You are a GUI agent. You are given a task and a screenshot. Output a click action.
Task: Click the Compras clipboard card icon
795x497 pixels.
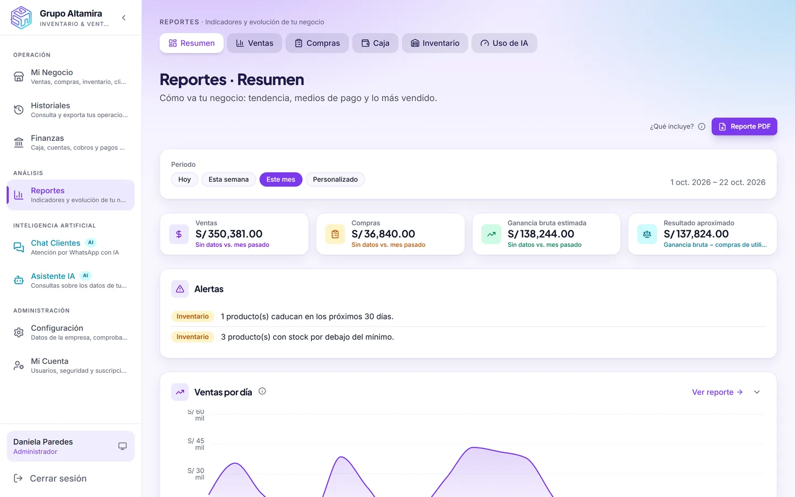coord(335,234)
